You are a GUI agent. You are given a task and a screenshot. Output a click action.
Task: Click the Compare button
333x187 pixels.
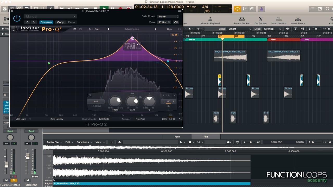point(46,22)
